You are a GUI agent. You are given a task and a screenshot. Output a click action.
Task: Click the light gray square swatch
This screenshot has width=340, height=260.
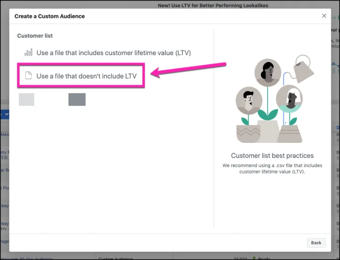[27, 99]
